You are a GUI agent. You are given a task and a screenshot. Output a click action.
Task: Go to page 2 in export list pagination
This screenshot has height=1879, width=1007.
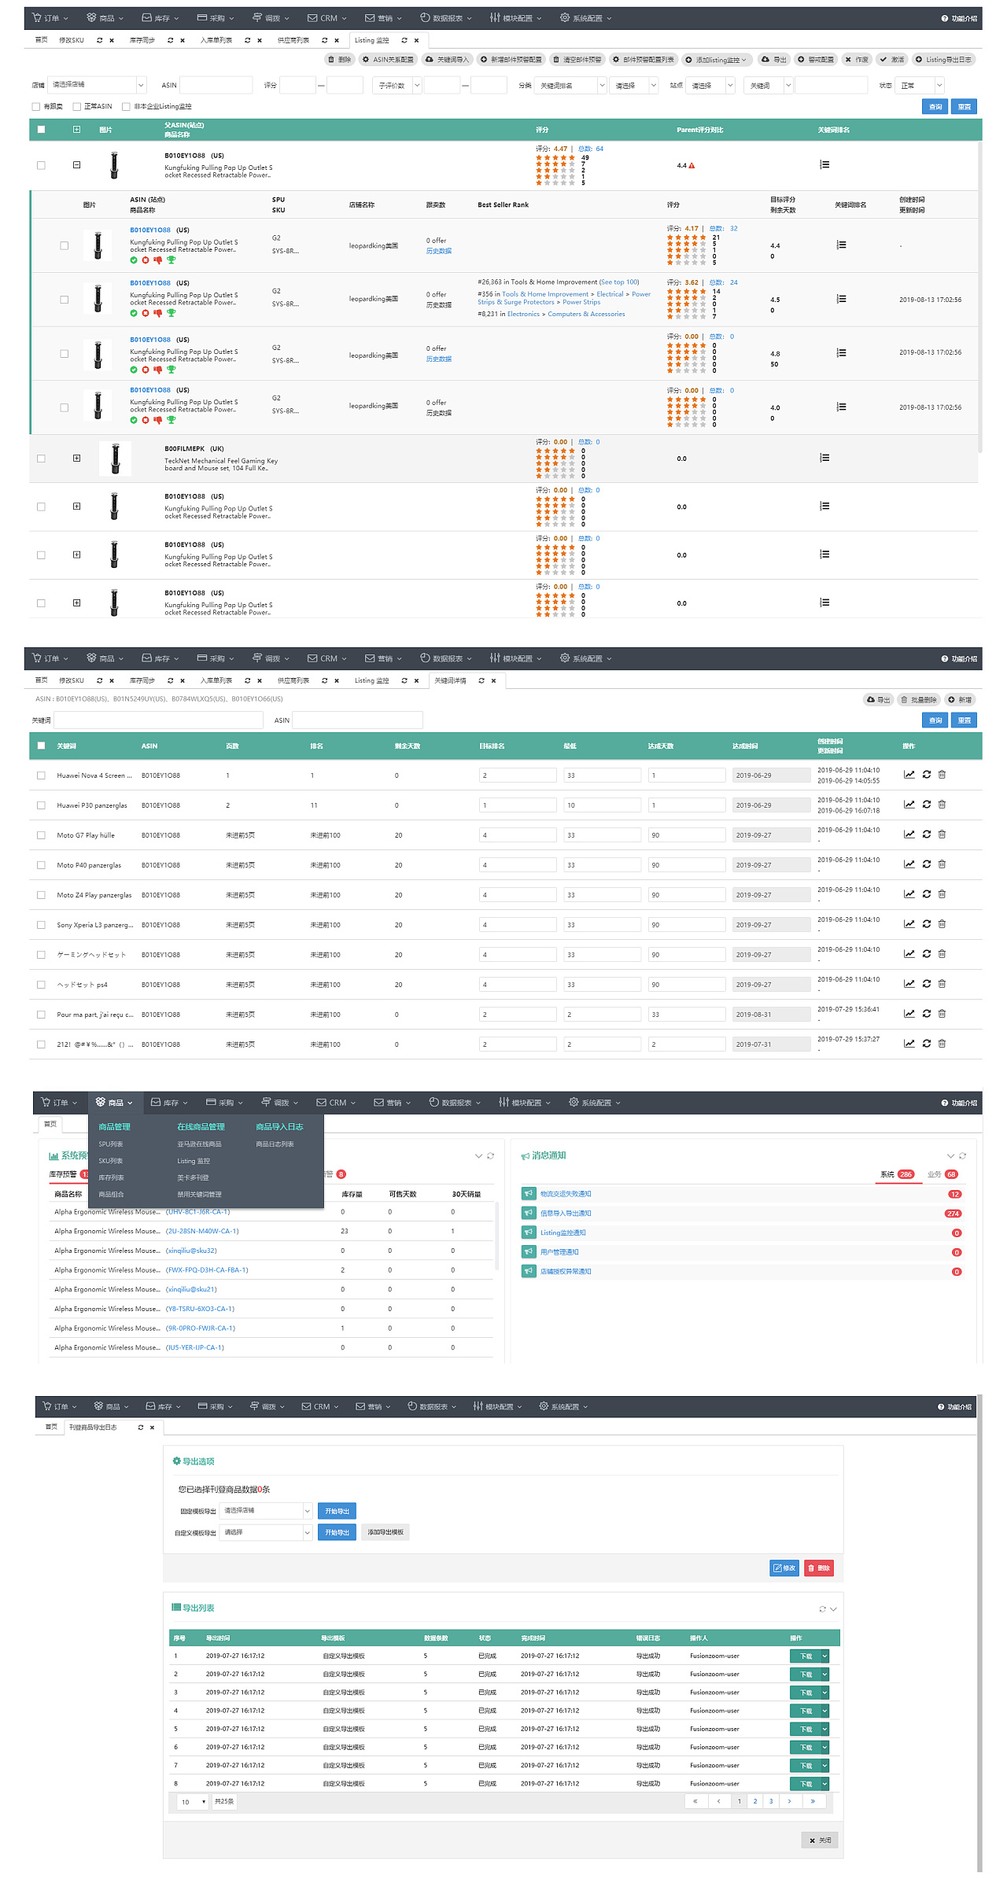[754, 1801]
